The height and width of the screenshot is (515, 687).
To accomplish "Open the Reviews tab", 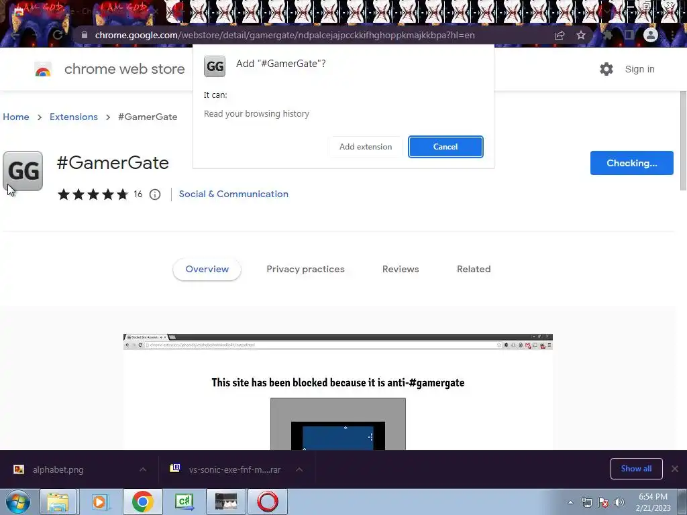I will (401, 270).
